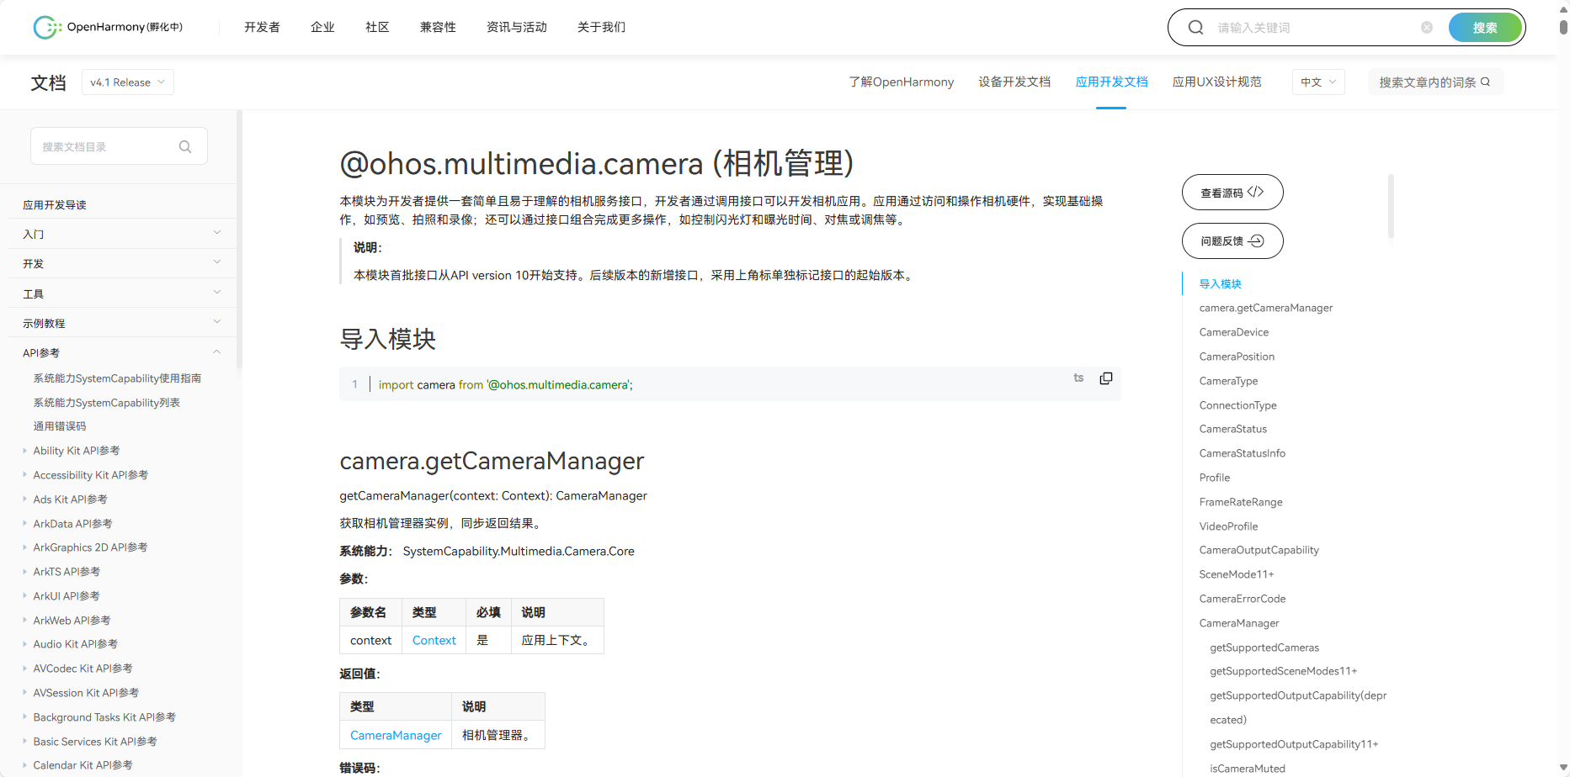Copy the import code snippet
The image size is (1570, 777).
pyautogui.click(x=1106, y=378)
